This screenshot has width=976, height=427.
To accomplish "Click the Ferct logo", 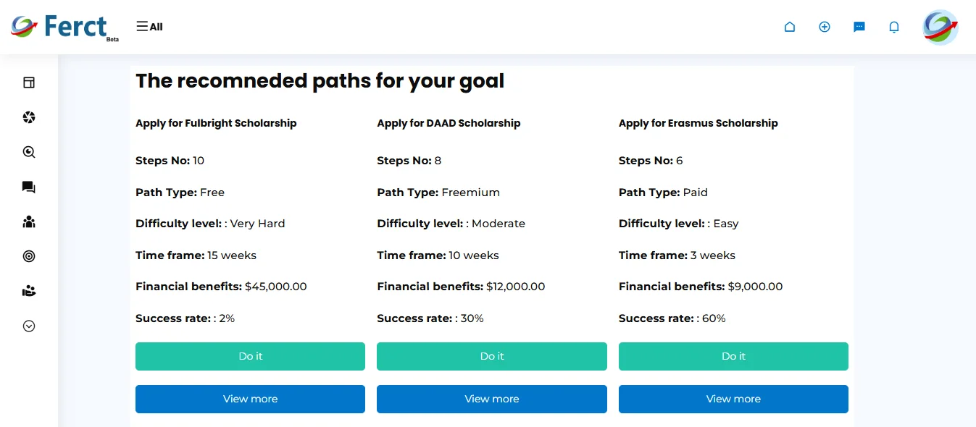I will click(64, 28).
